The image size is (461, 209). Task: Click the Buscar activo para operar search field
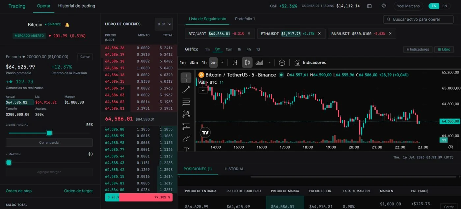coord(418,19)
